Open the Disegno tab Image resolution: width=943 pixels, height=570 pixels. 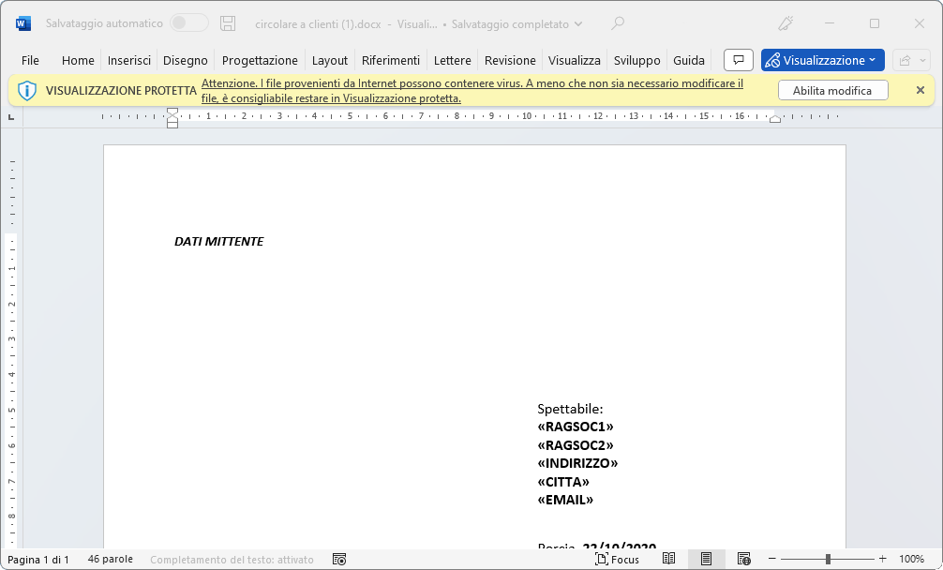click(186, 60)
